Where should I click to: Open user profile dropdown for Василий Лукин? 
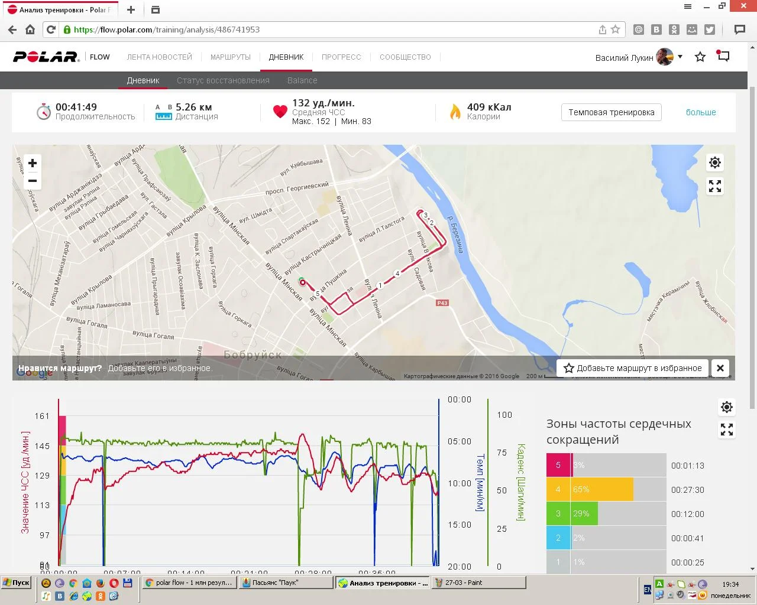[680, 57]
